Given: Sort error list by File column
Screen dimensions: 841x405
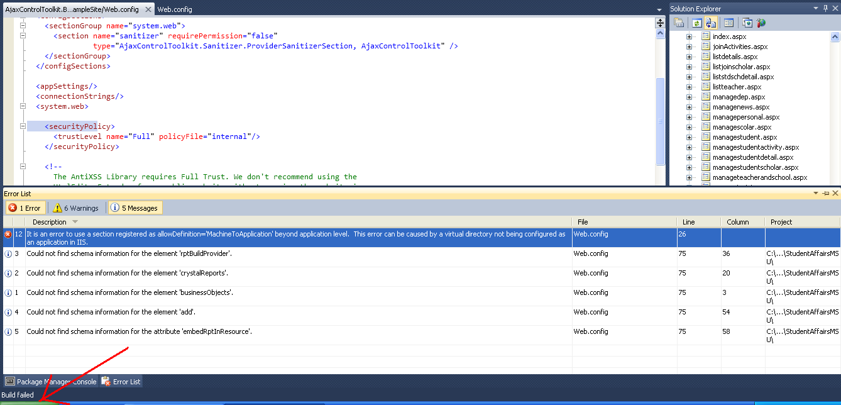Looking at the screenshot, I should (624, 222).
